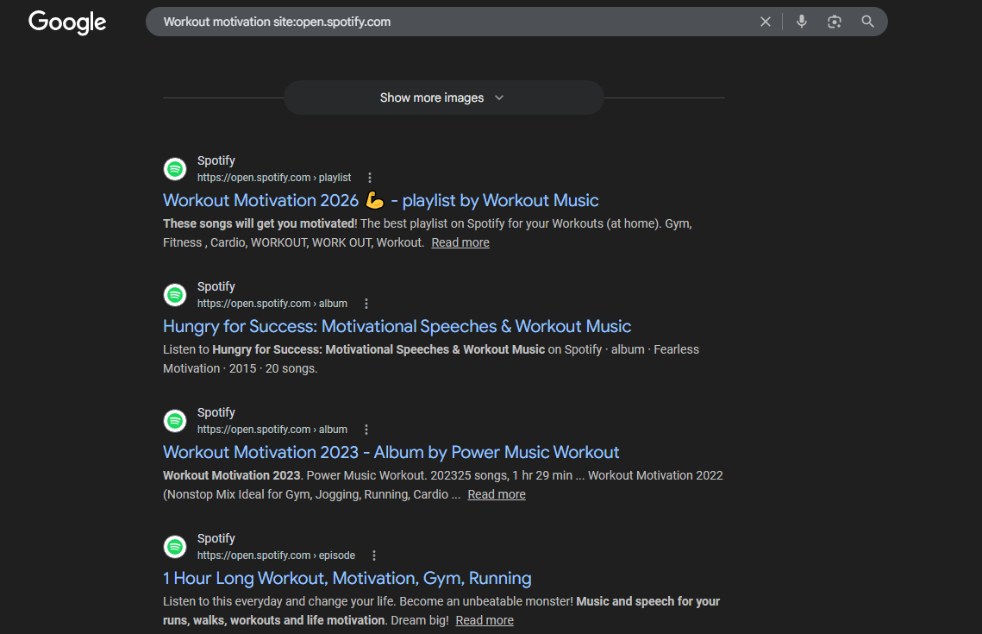Open Workout Motivation 2026 playlist link
This screenshot has width=982, height=634.
[x=381, y=200]
